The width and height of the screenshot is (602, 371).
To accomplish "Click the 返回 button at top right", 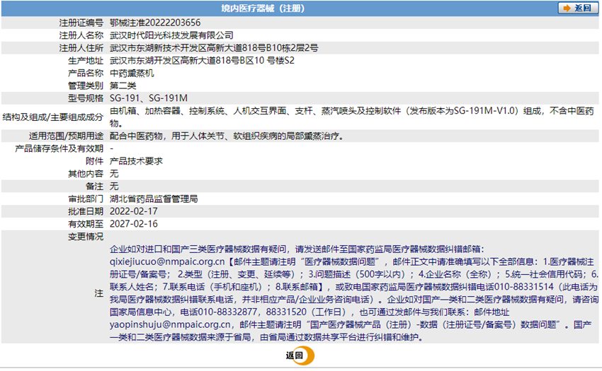I will [578, 8].
